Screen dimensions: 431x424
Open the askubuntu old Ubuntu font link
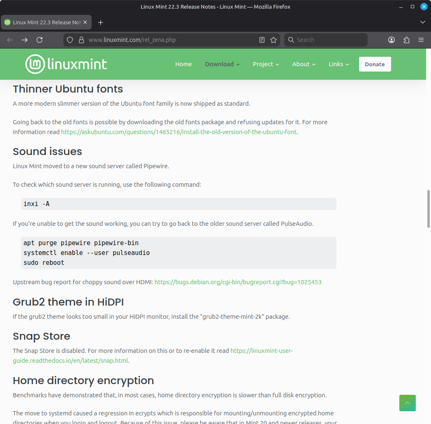pyautogui.click(x=179, y=132)
